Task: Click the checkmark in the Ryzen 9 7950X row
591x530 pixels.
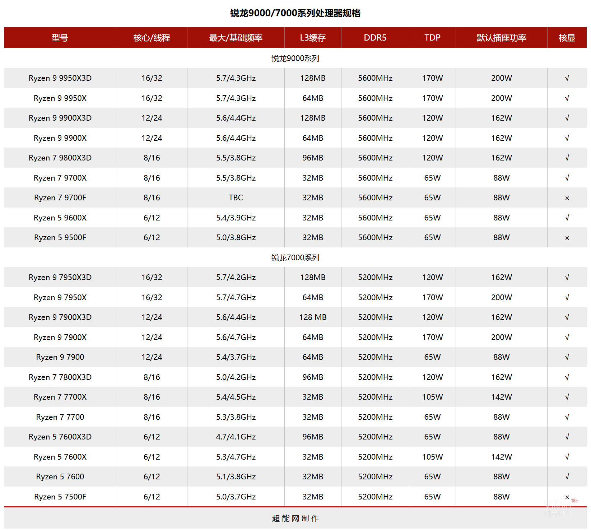Action: pos(567,297)
